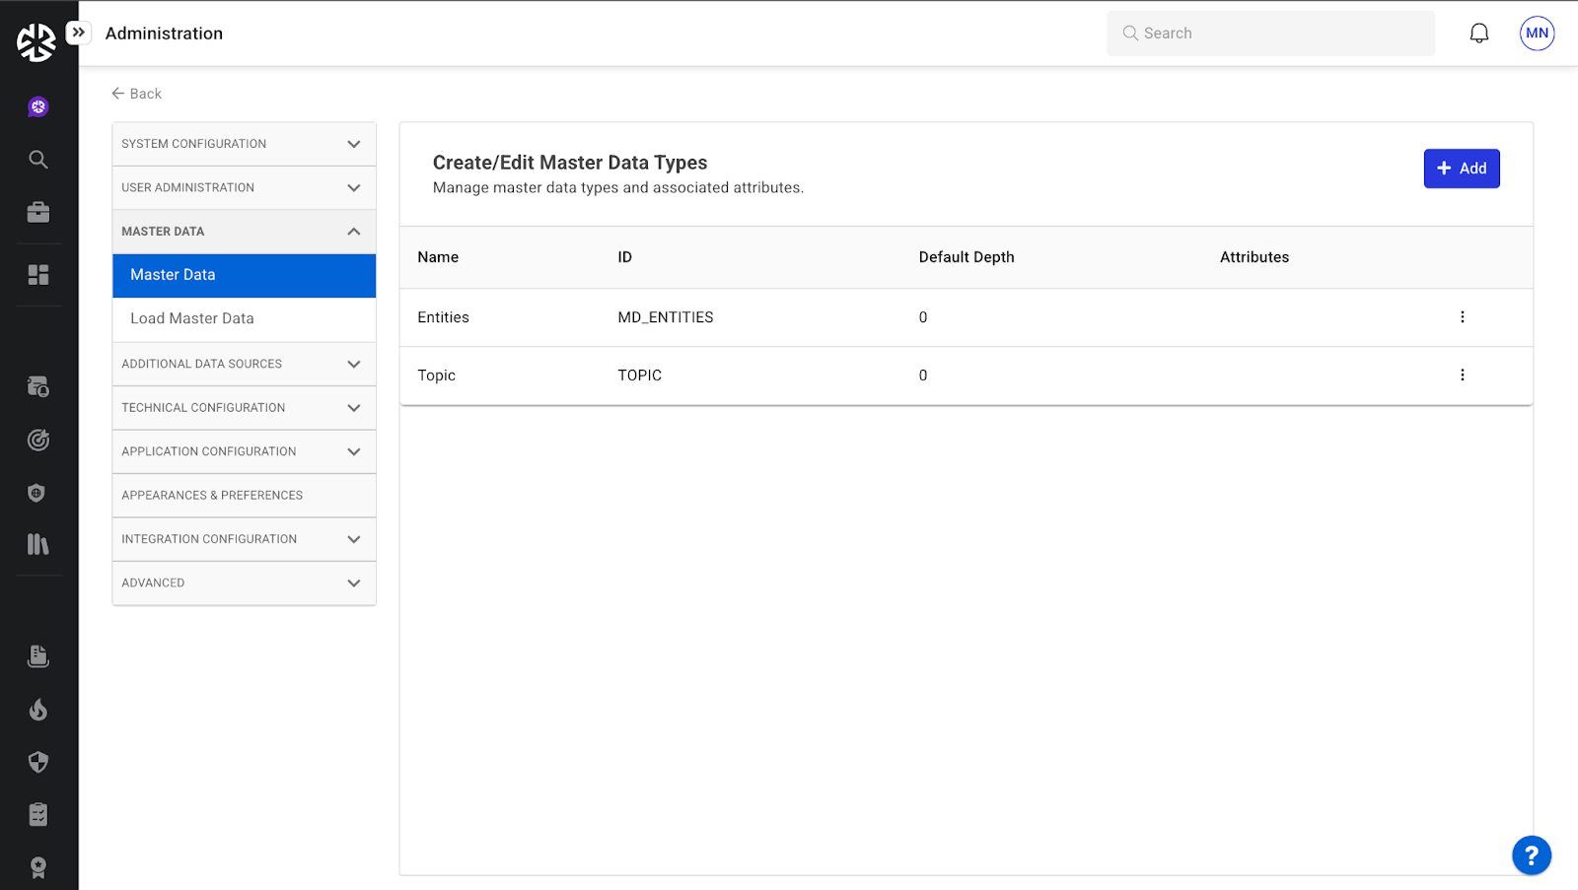The height and width of the screenshot is (890, 1578).
Task: Open the library books icon in sidebar
Action: [x=38, y=545]
